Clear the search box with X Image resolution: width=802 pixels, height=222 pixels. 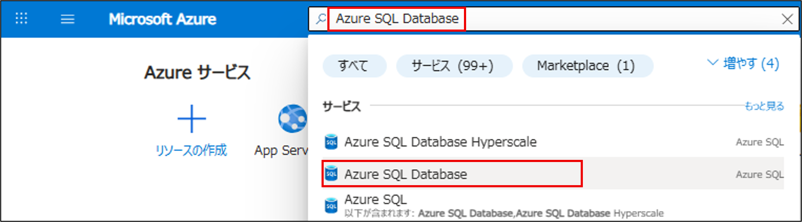[787, 19]
